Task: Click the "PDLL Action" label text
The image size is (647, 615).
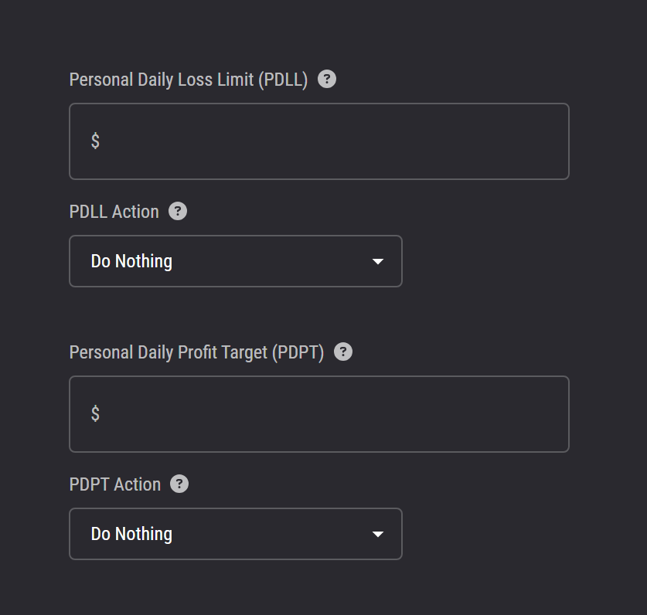Action: 114,212
